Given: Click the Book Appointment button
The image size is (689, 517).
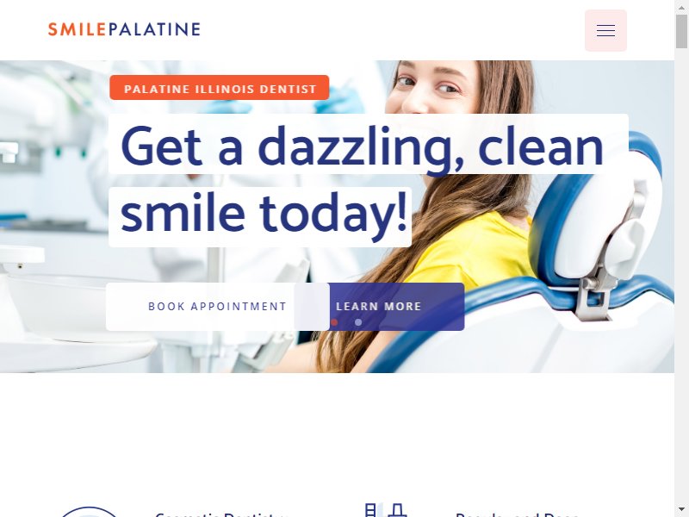Looking at the screenshot, I should click(218, 307).
